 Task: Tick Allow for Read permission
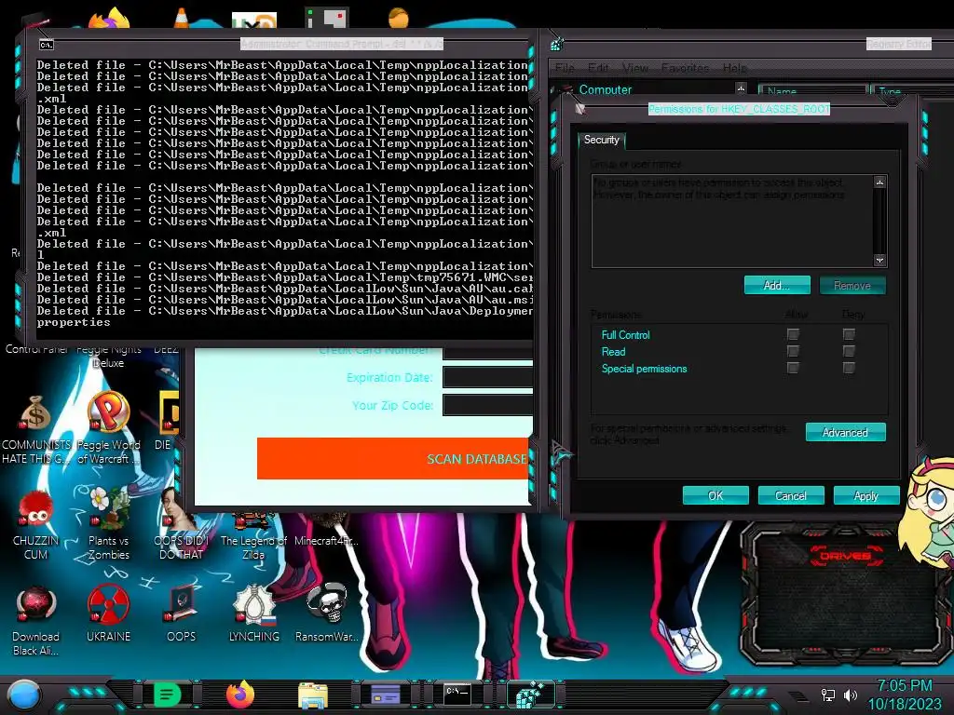point(793,351)
